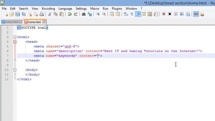The width and height of the screenshot is (215, 121).
Task: Open the Plugins menu
Action: [117, 8]
